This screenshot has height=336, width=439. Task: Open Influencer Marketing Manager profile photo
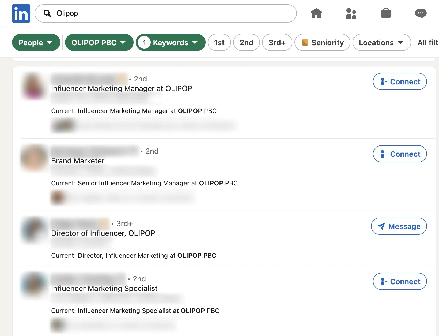coord(34,86)
